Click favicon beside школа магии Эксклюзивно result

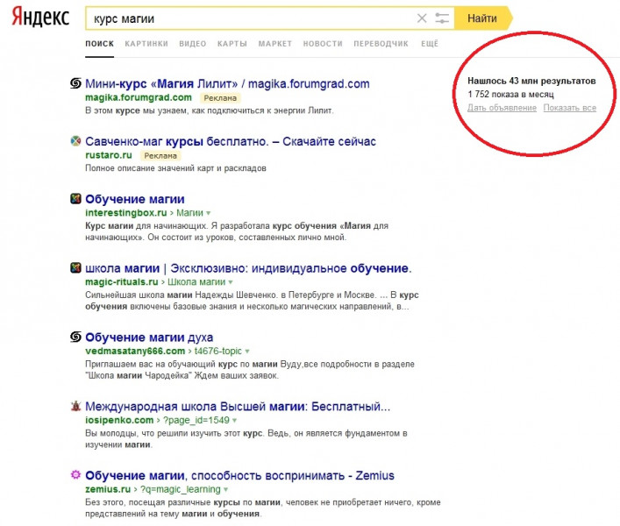pos(75,268)
